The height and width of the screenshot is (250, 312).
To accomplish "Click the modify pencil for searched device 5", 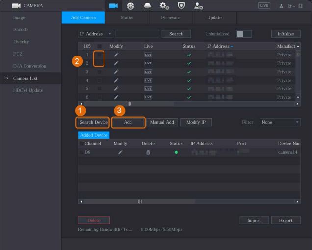I will click(x=116, y=88).
